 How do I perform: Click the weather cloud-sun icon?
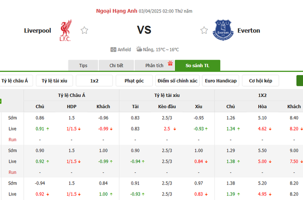pos(139,49)
